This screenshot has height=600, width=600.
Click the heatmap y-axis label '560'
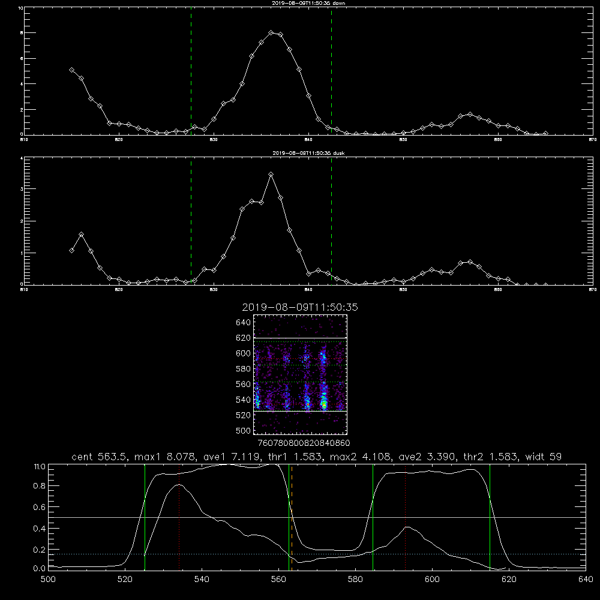244,384
